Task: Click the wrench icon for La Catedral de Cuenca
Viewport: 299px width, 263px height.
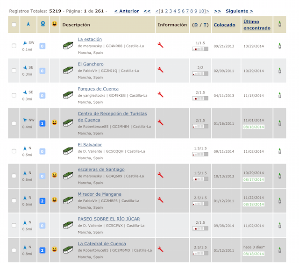Action: tap(160, 249)
